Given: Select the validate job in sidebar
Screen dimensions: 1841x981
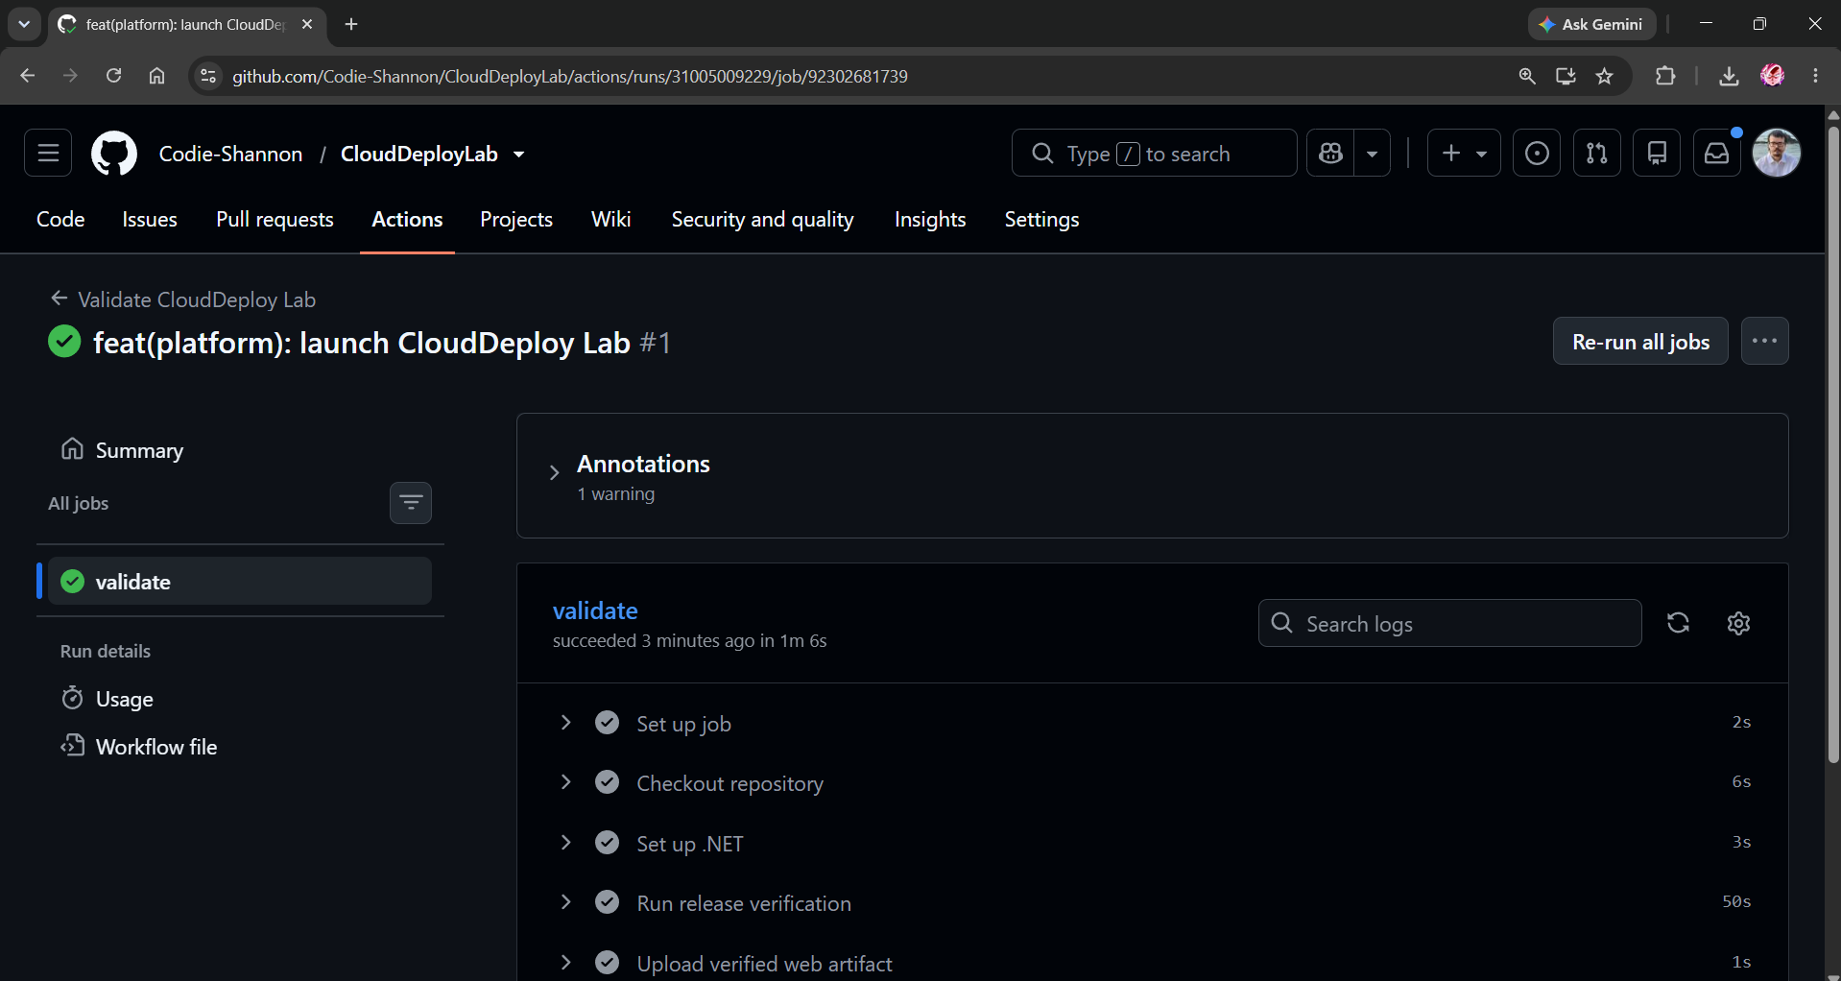Looking at the screenshot, I should point(240,582).
